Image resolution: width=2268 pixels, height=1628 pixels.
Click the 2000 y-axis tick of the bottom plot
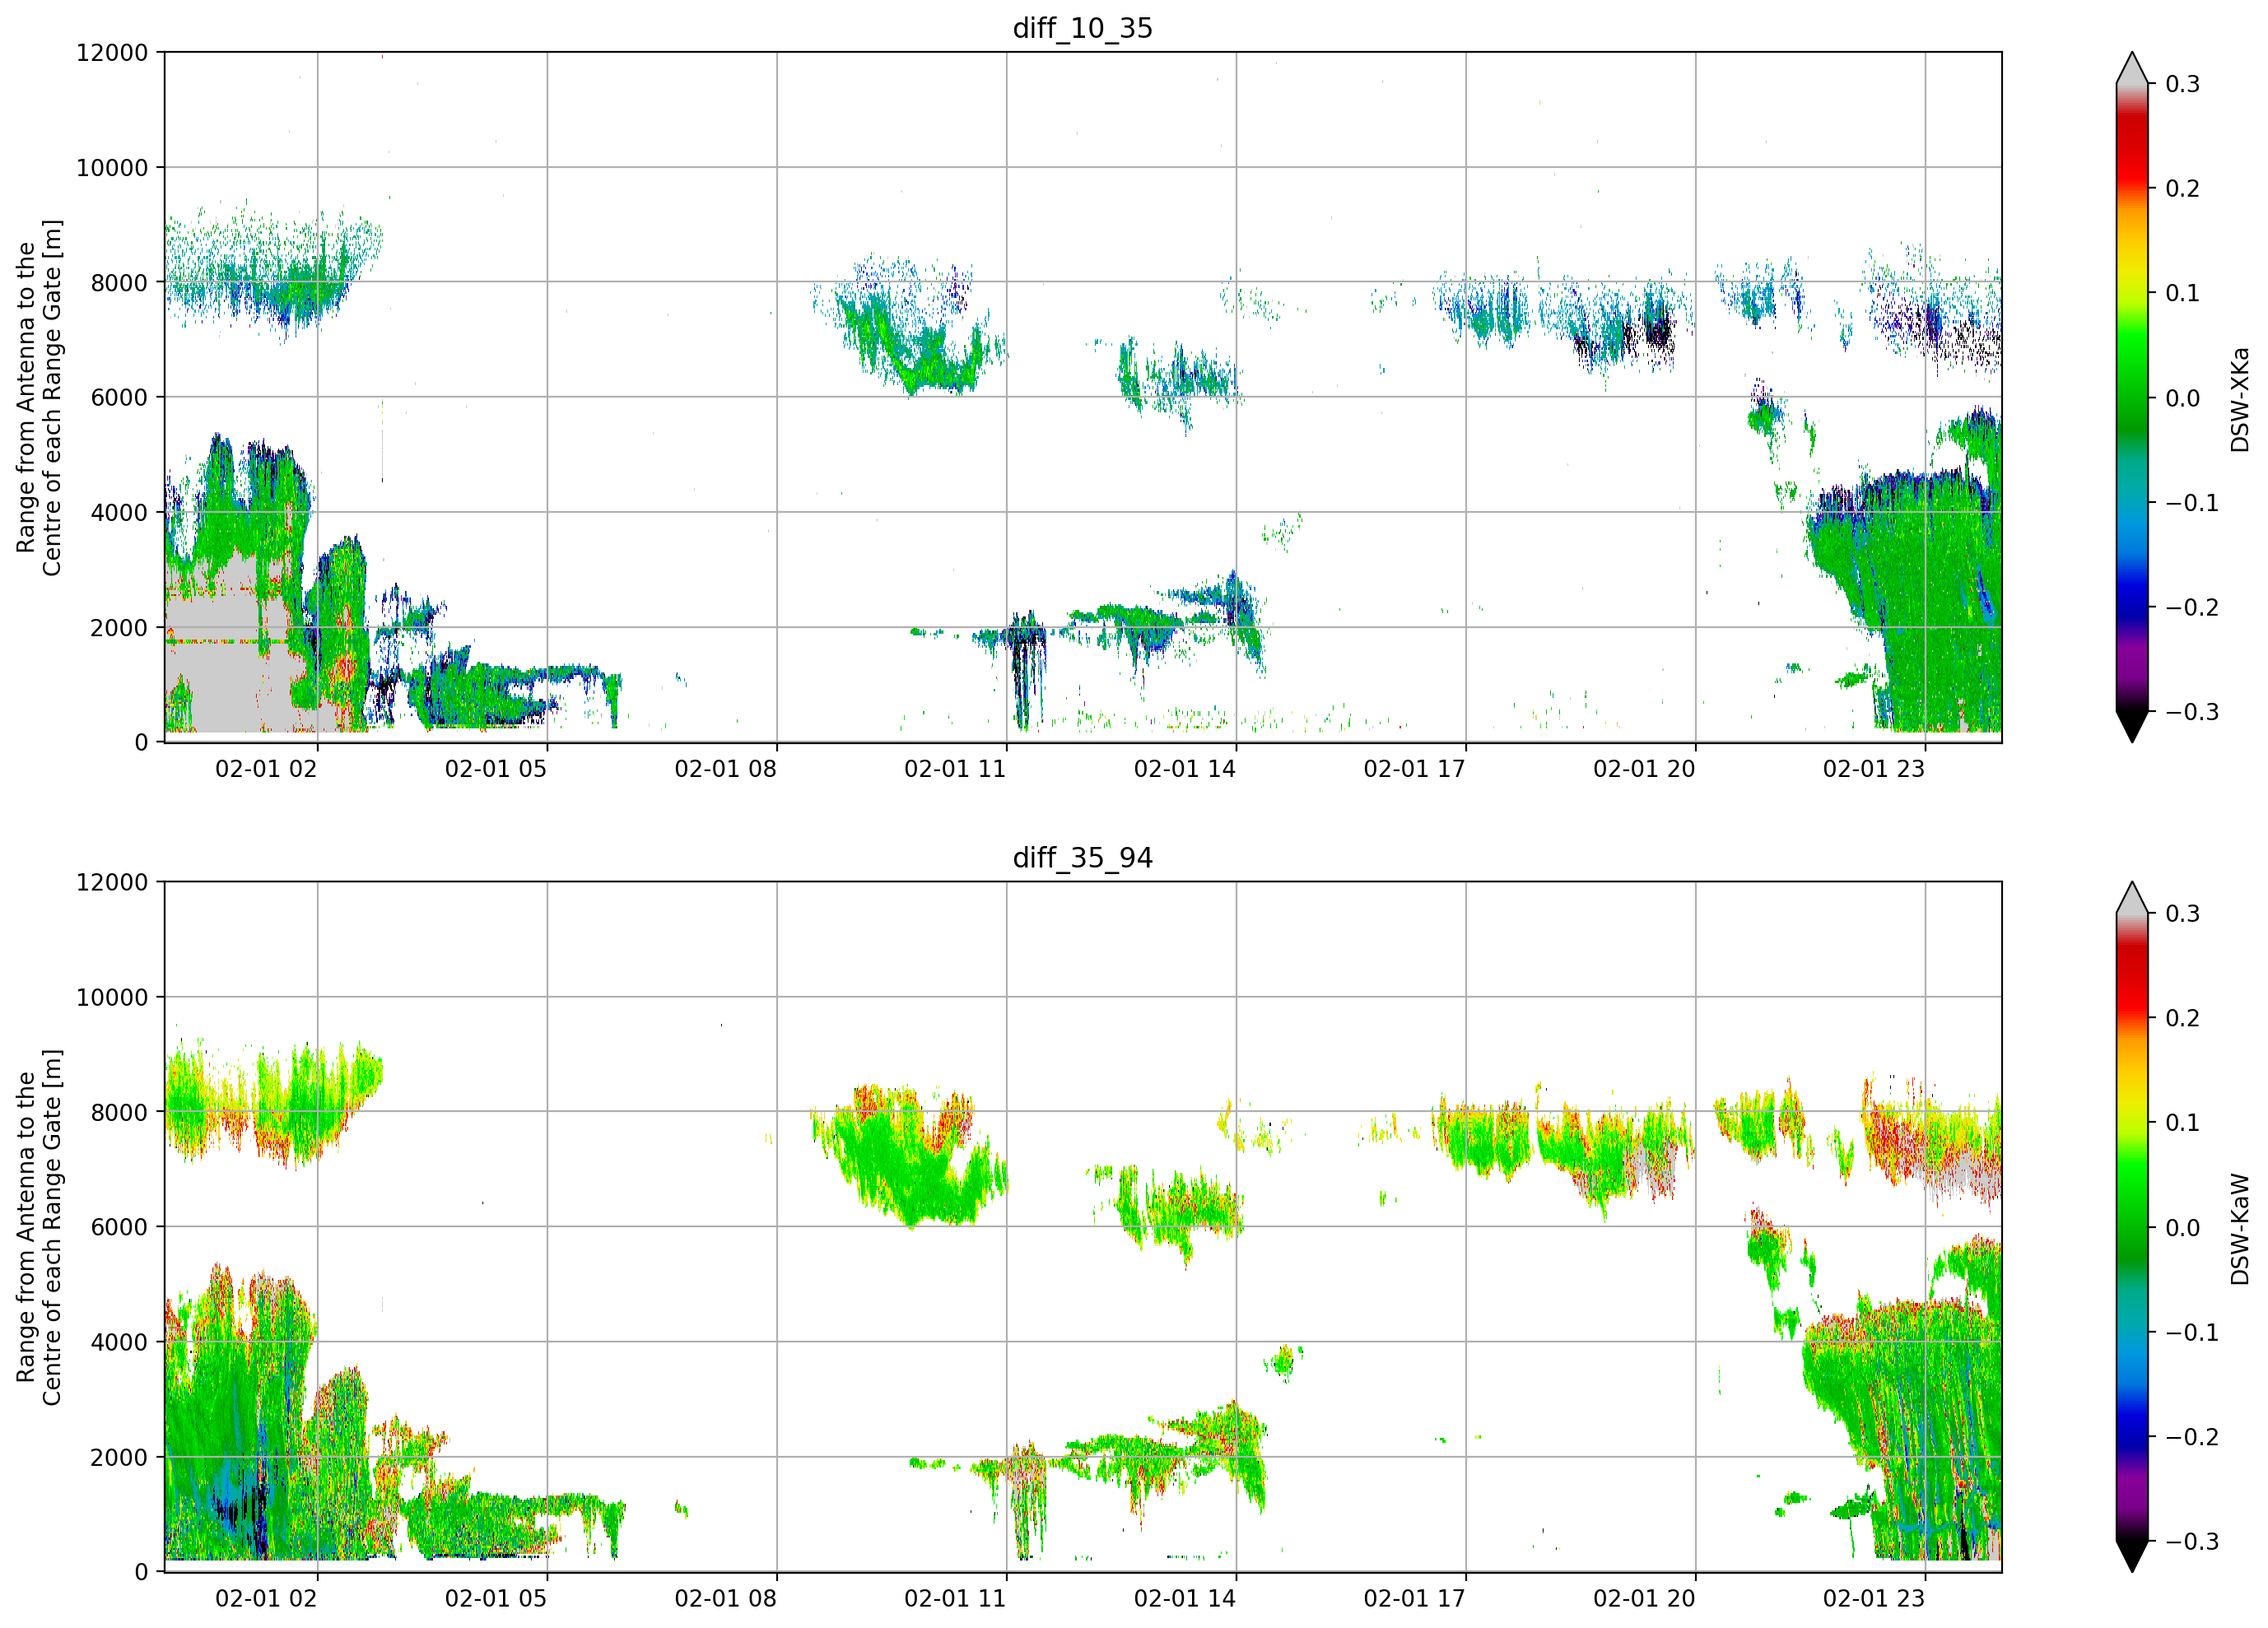(x=119, y=1457)
